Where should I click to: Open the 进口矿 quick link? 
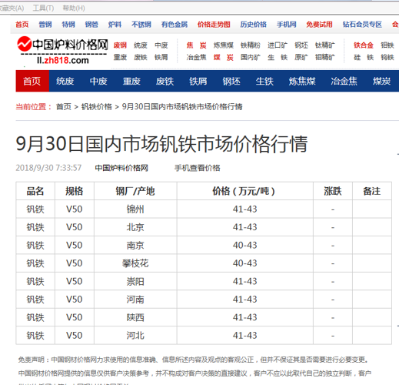(x=278, y=45)
